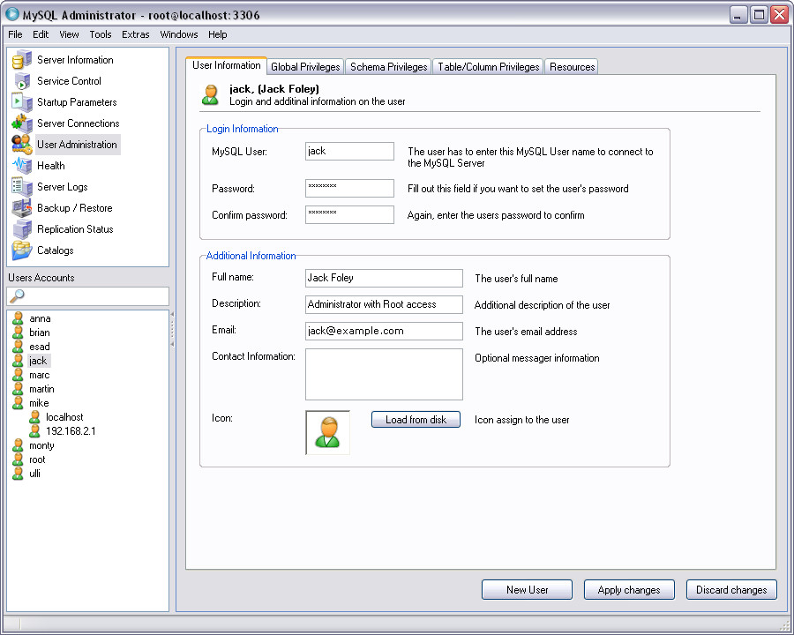Open the Server Information icon

[x=21, y=60]
